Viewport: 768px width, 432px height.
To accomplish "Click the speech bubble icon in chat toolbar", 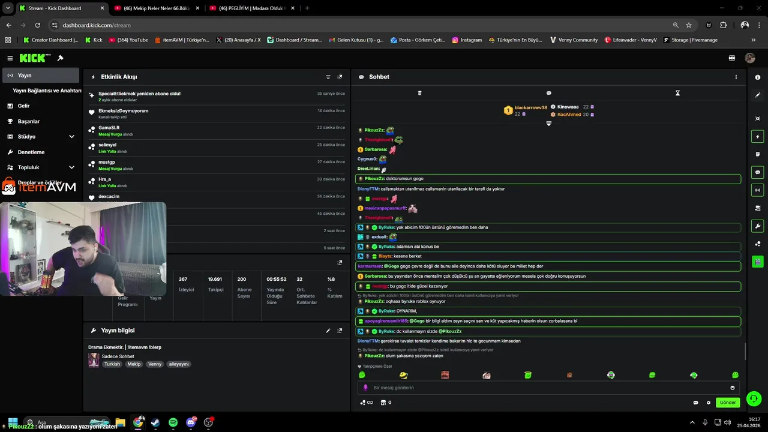I will coord(548,93).
